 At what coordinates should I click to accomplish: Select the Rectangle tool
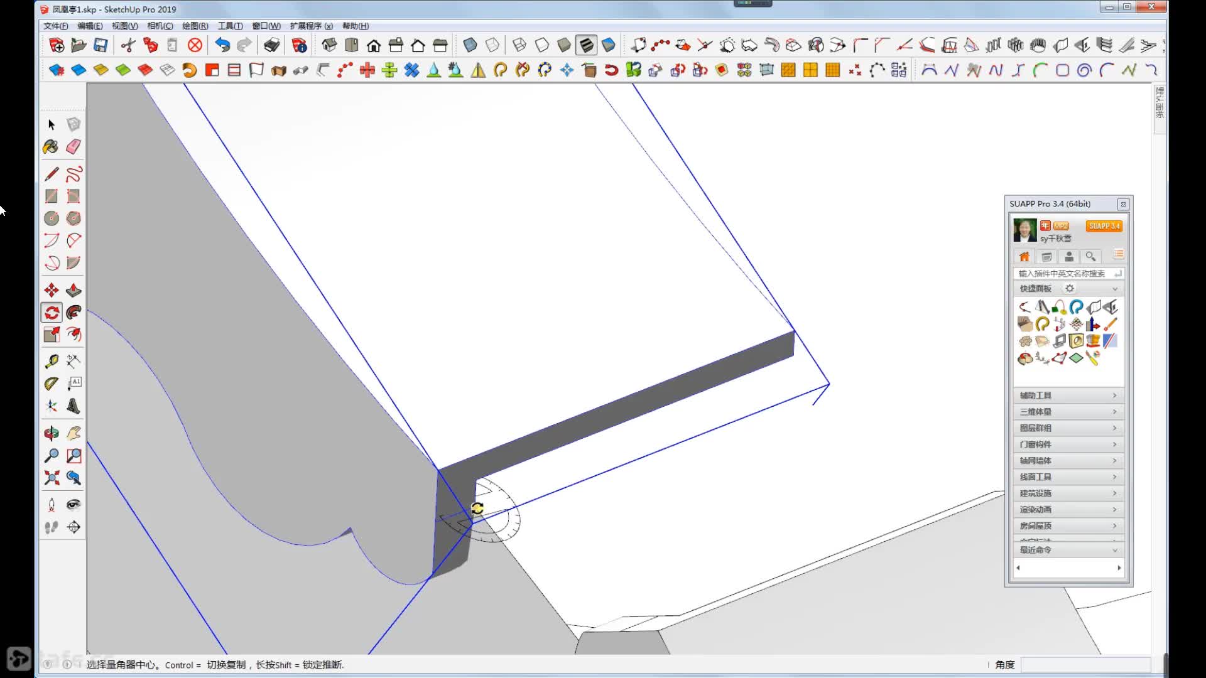click(52, 196)
